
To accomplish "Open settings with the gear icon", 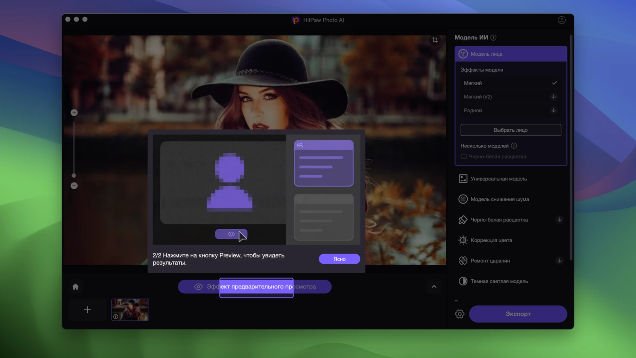I will pyautogui.click(x=460, y=314).
